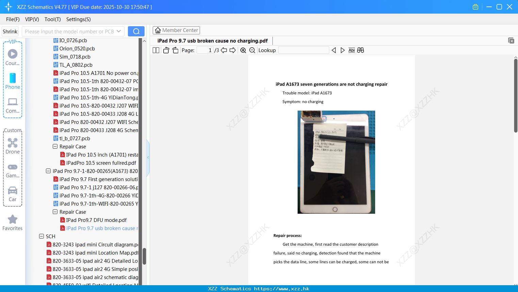Close all tabs icon at right
This screenshot has height=292, width=518.
pyautogui.click(x=511, y=40)
